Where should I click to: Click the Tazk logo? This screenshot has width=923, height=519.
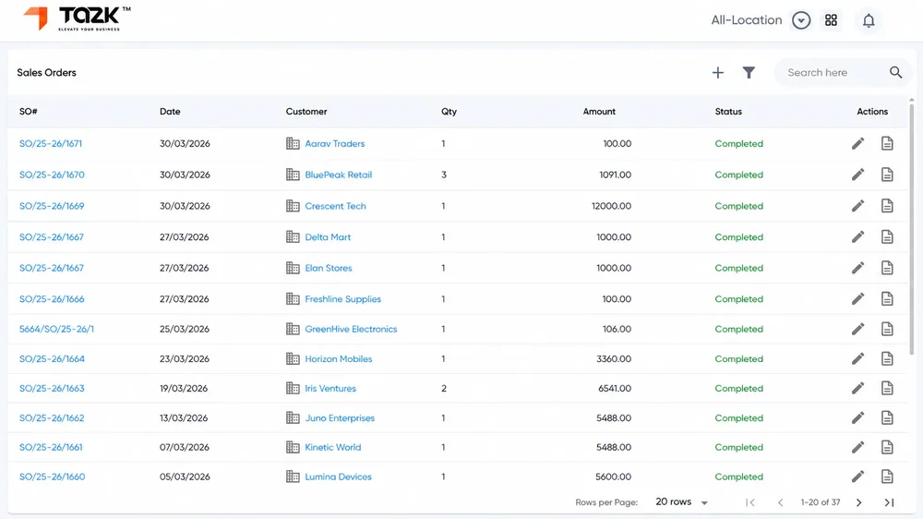(x=78, y=18)
